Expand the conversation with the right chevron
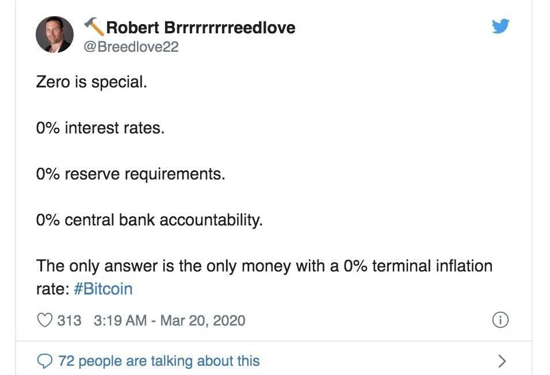The height and width of the screenshot is (375, 550). tap(502, 361)
